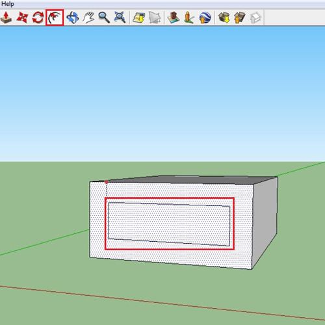The height and width of the screenshot is (325, 325).
Task: Click inside the inner offset rectangle face
Action: 169,224
